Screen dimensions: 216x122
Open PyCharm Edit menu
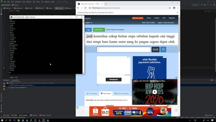tap(8, 2)
